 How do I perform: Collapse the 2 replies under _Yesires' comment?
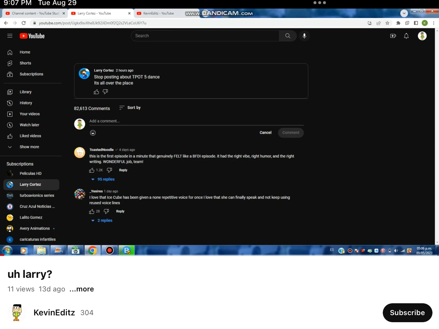click(102, 220)
